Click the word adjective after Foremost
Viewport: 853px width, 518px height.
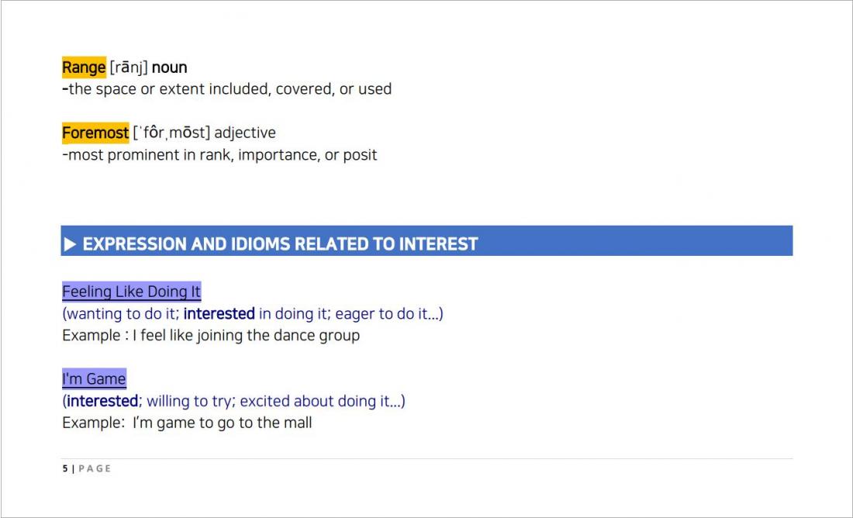pos(245,133)
